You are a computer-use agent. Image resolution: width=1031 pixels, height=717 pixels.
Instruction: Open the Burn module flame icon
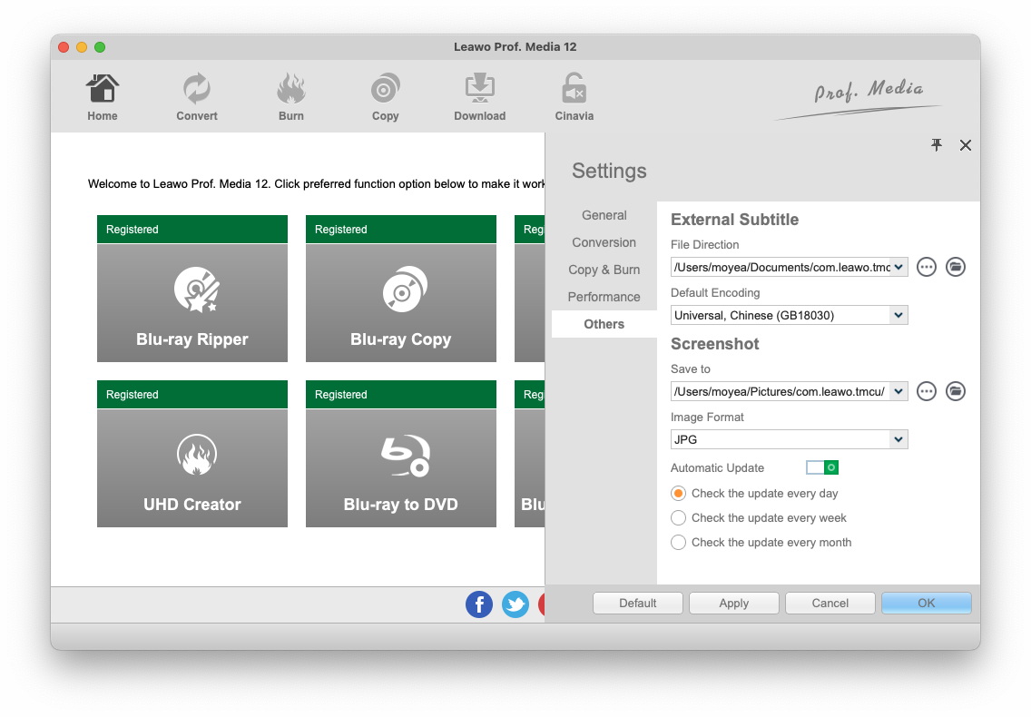pos(291,97)
